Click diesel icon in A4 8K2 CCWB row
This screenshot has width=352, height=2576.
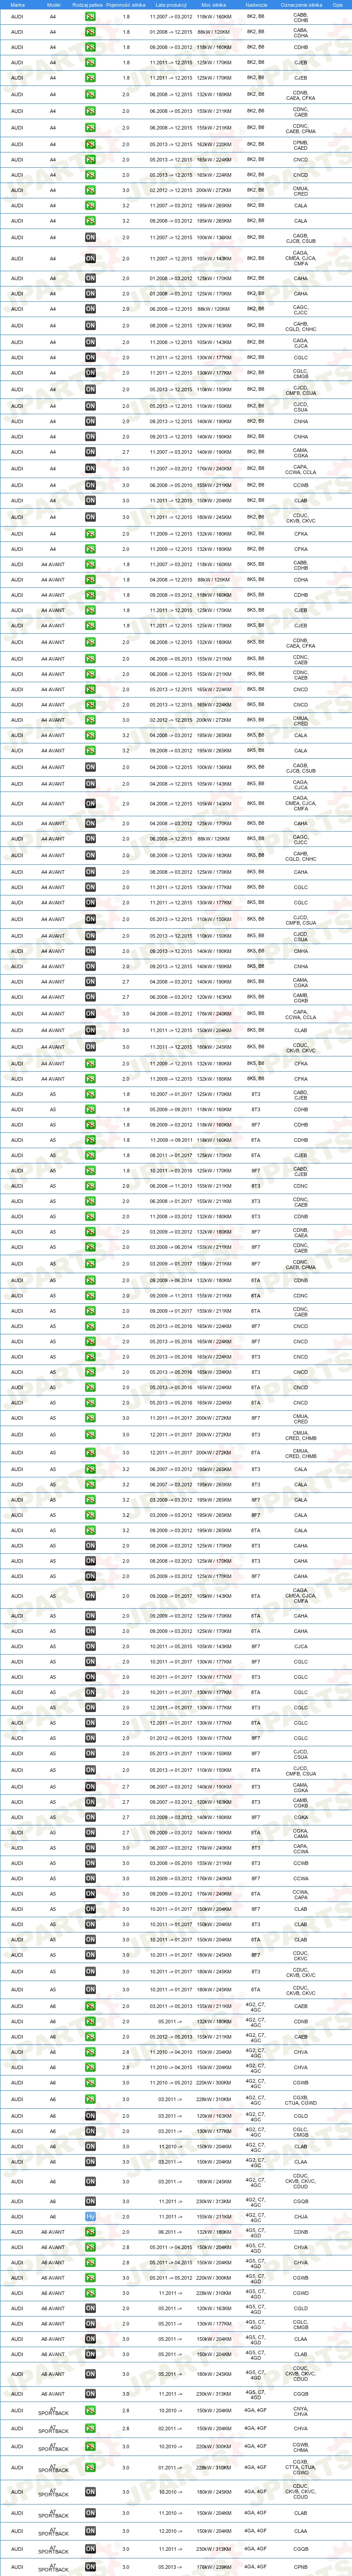coord(90,485)
